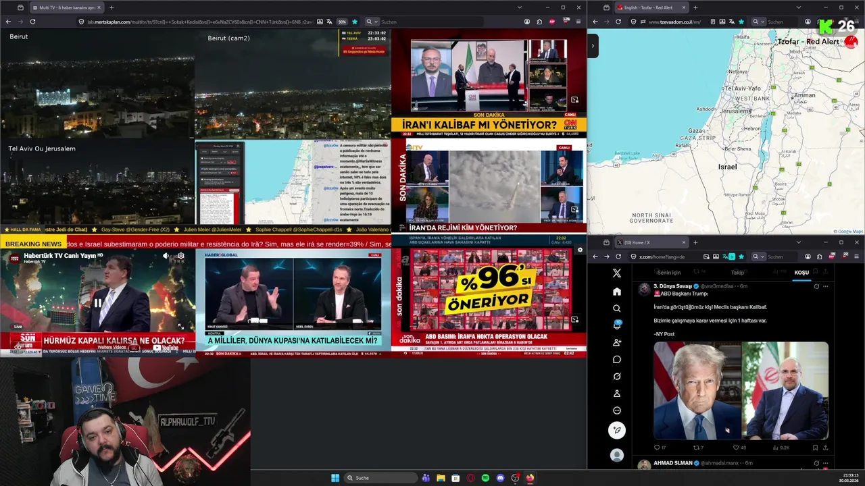Reload the Multi TV page

(x=32, y=22)
